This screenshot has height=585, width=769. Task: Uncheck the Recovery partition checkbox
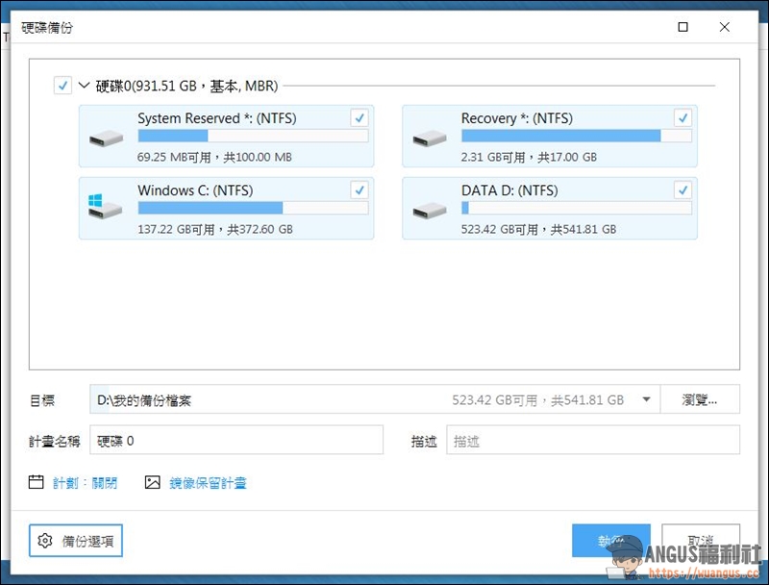point(682,118)
